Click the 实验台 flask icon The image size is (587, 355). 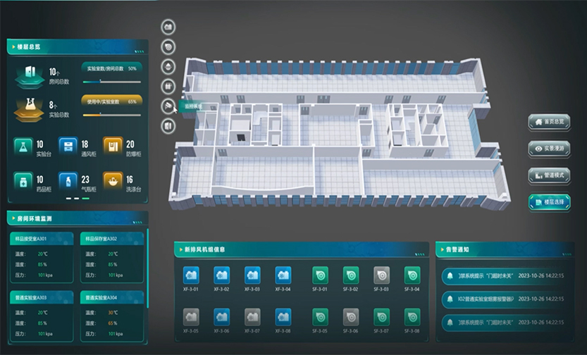click(23, 147)
